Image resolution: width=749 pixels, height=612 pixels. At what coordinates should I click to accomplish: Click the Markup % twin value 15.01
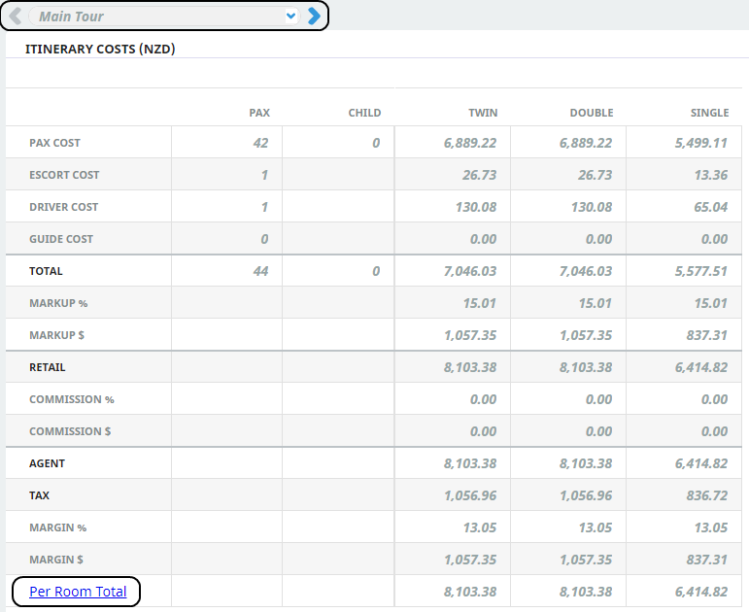[479, 303]
